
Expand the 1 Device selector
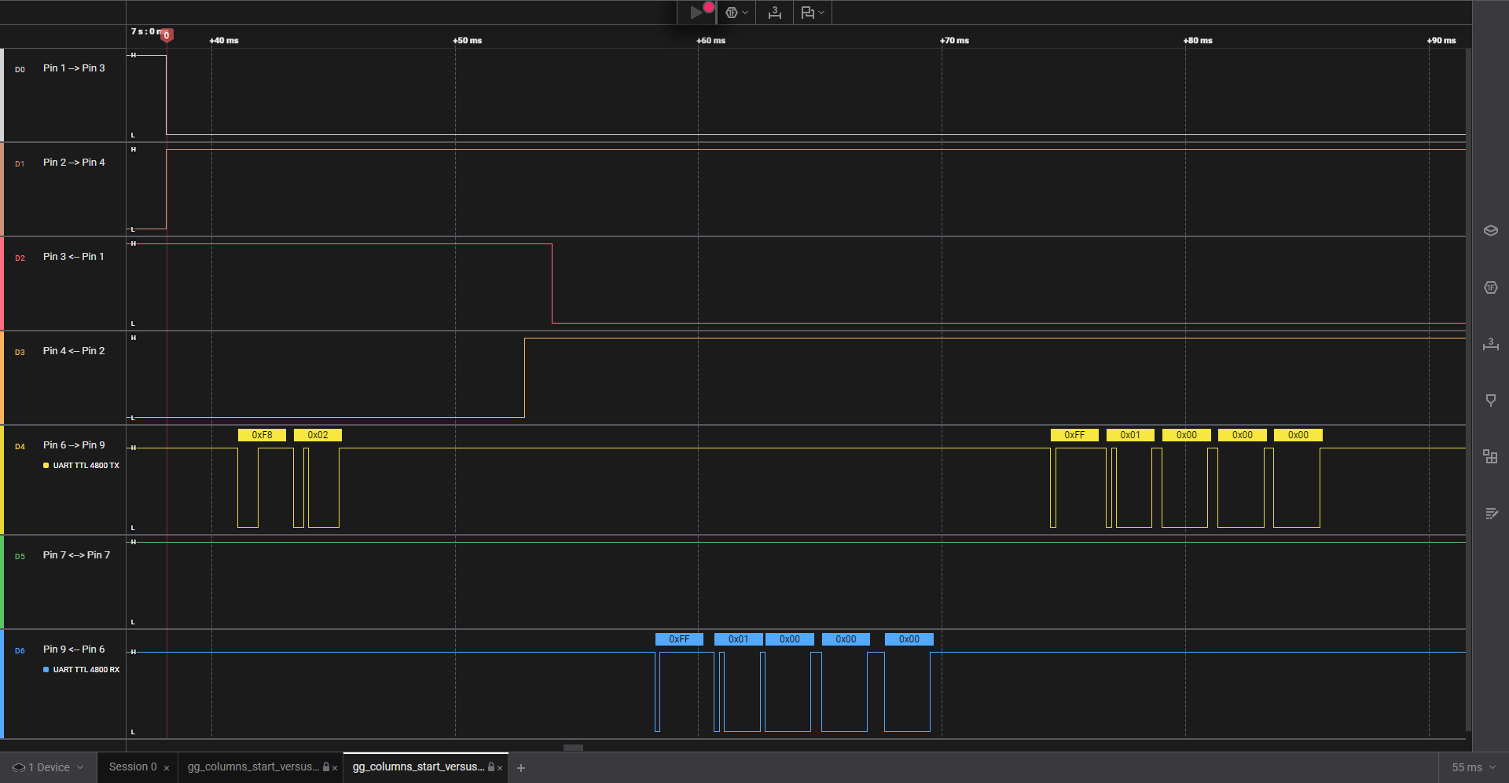(48, 767)
